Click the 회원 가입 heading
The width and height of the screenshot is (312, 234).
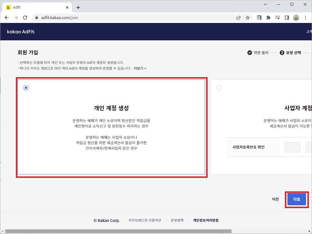pos(28,52)
